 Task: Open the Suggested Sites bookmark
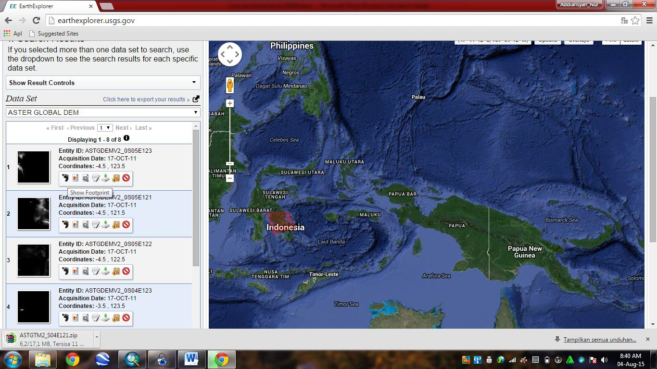pos(54,34)
